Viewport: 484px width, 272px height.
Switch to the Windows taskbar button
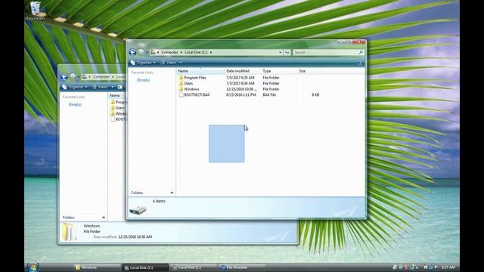tap(97, 267)
